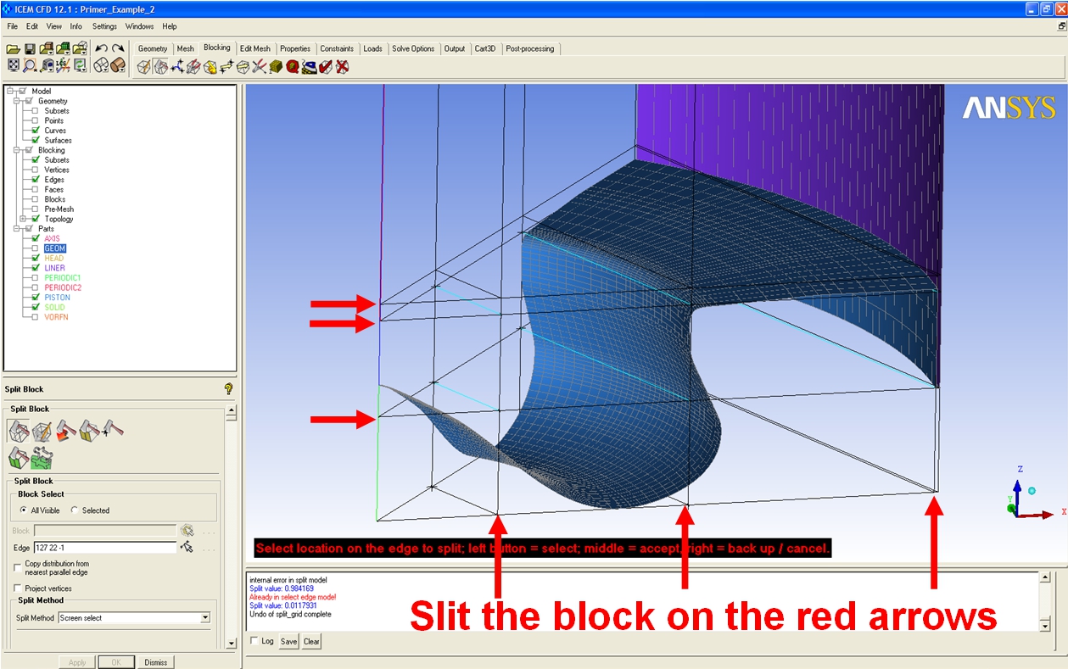Click the Dismiss button
Viewport: 1068px width, 669px height.
pos(155,662)
